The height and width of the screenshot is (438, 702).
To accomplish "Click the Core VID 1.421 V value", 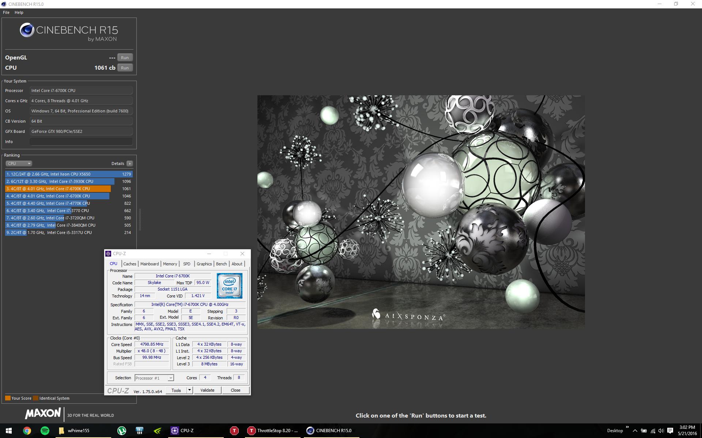I will (198, 296).
